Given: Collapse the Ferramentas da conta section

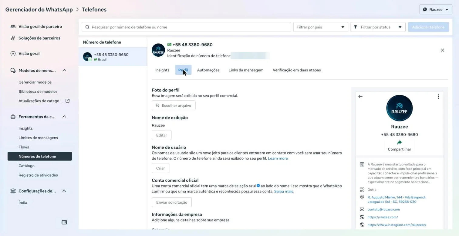Looking at the screenshot, I should (64, 117).
